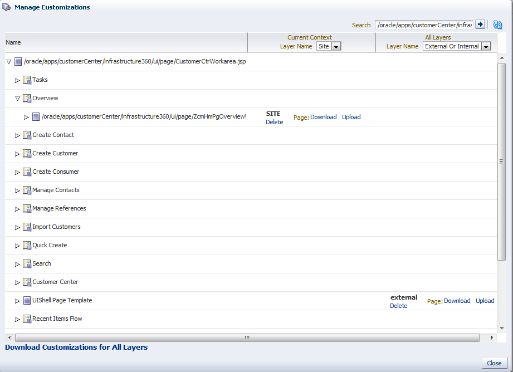Click the UIShell Page Template document icon

[x=27, y=300]
